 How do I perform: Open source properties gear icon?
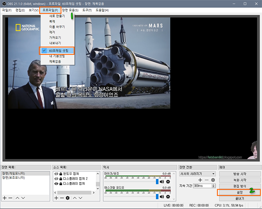[68, 198]
